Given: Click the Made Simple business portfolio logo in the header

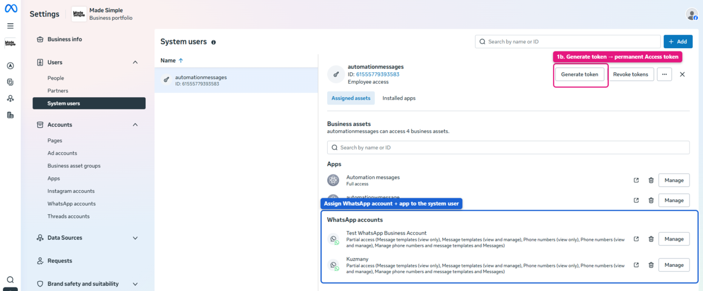Looking at the screenshot, I should click(x=79, y=14).
